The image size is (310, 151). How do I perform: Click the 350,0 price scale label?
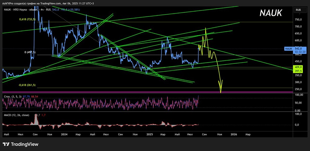(298, 75)
